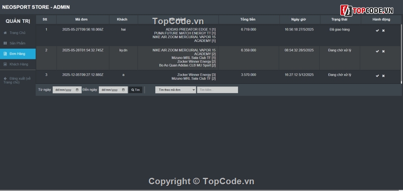403x191 pixels.
Task: Click the Tìm kiếm search text box
Action: pos(218,90)
